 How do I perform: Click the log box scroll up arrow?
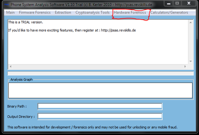click(x=191, y=22)
